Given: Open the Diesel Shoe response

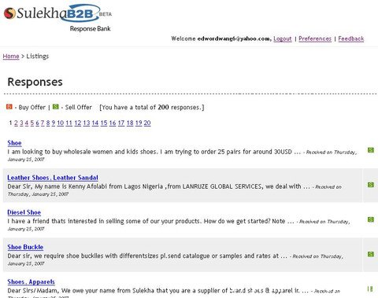Looking at the screenshot, I should pyautogui.click(x=24, y=212).
